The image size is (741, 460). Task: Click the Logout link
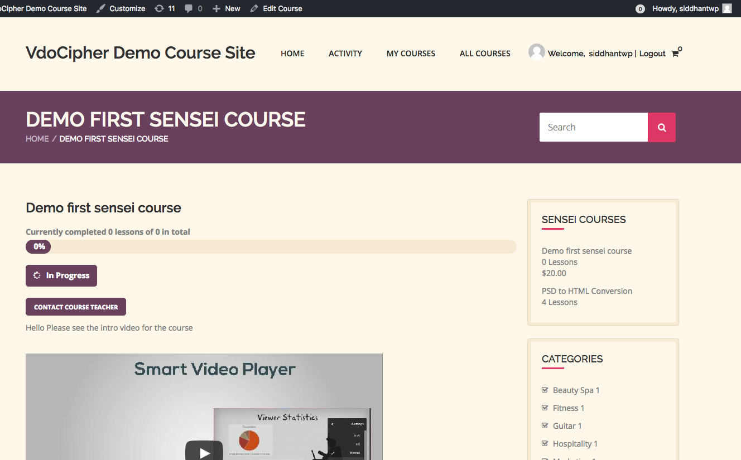point(652,54)
